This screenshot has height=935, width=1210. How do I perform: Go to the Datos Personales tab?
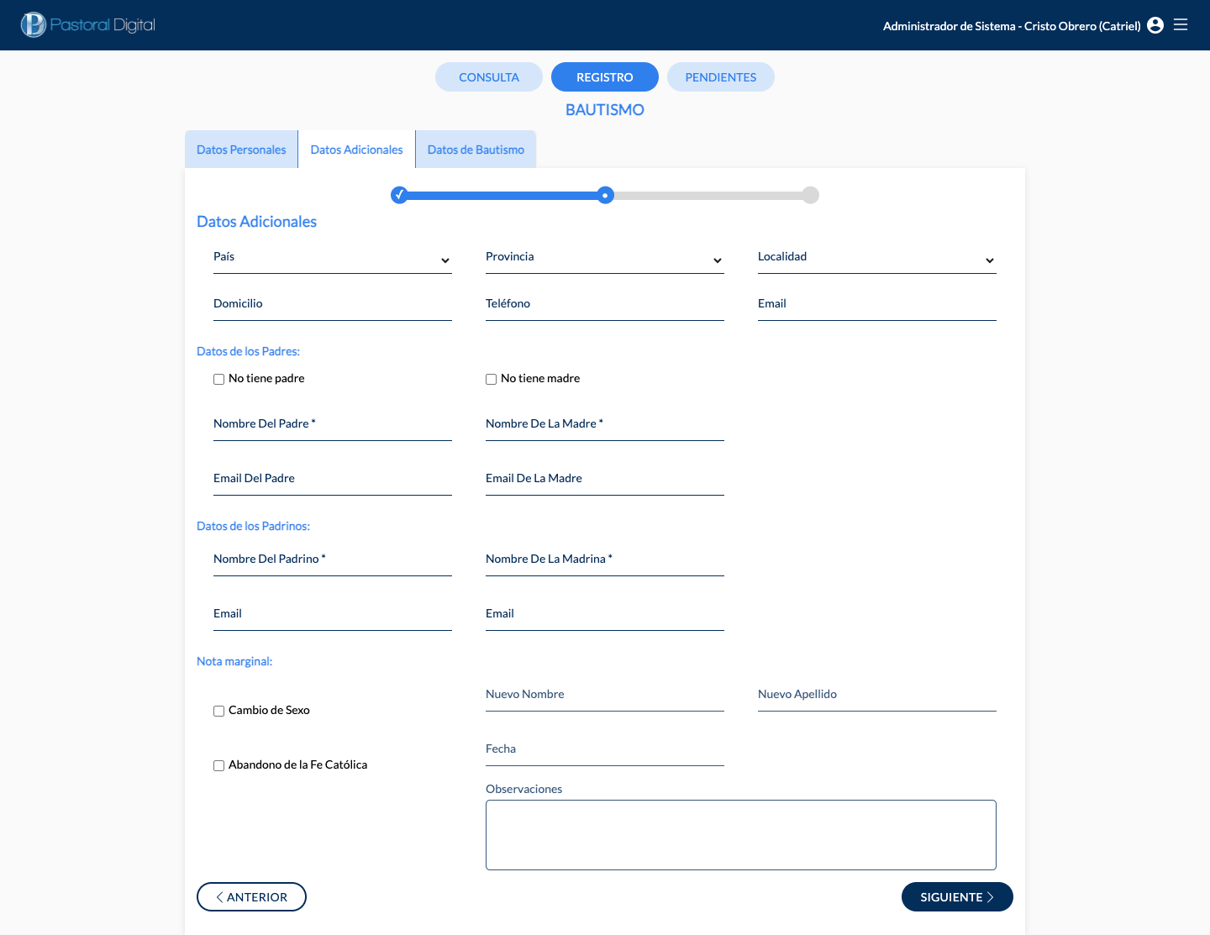pos(241,150)
